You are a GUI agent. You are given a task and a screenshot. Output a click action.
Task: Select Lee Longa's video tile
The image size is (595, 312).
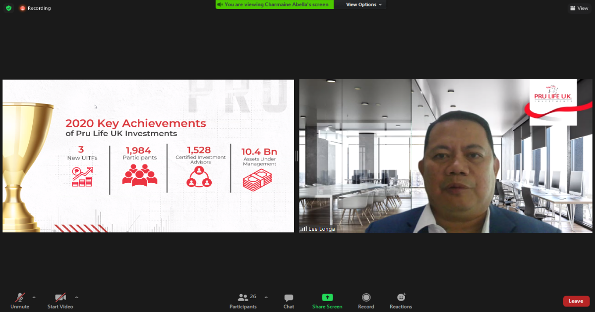[445, 155]
